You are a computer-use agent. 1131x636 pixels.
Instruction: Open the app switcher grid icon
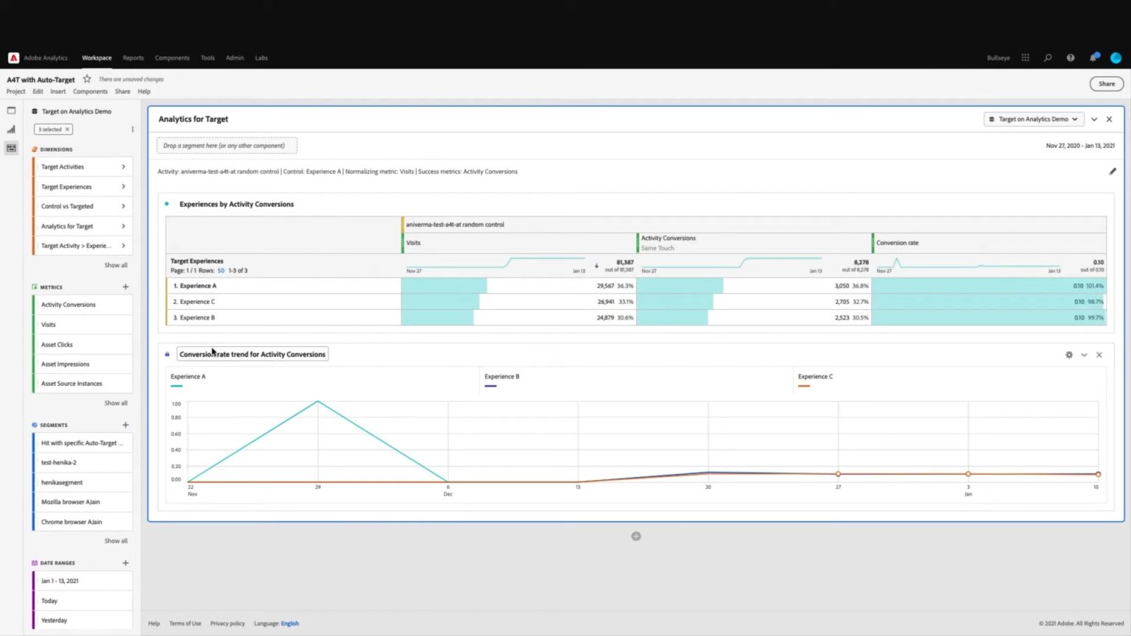point(1025,57)
